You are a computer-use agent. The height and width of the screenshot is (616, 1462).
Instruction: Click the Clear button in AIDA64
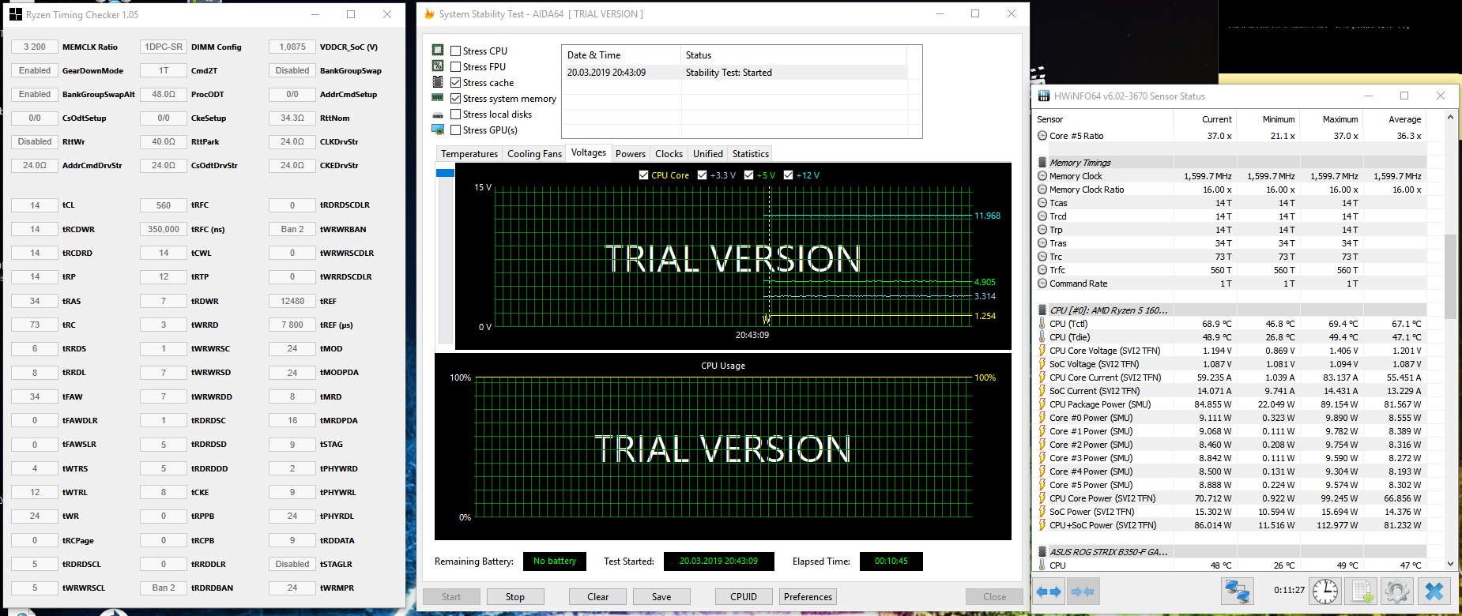(597, 597)
